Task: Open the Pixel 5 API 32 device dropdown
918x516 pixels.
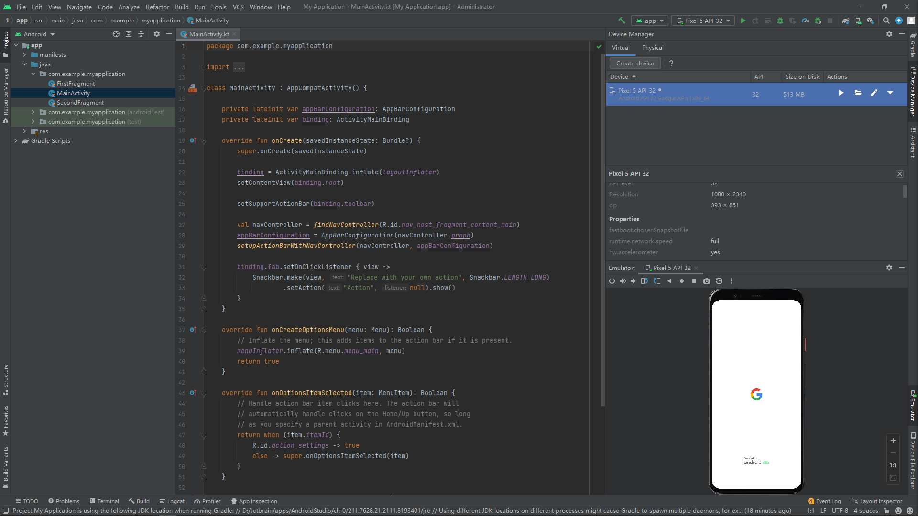Action: point(703,21)
